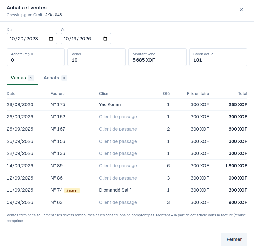Click the total 600 XOF
Screen dimensions: 254x250
pos(238,129)
